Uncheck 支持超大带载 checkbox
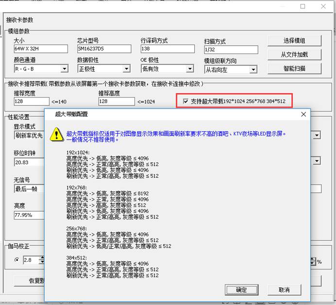Image resolution: width=336 pixels, height=305 pixels. [x=186, y=102]
